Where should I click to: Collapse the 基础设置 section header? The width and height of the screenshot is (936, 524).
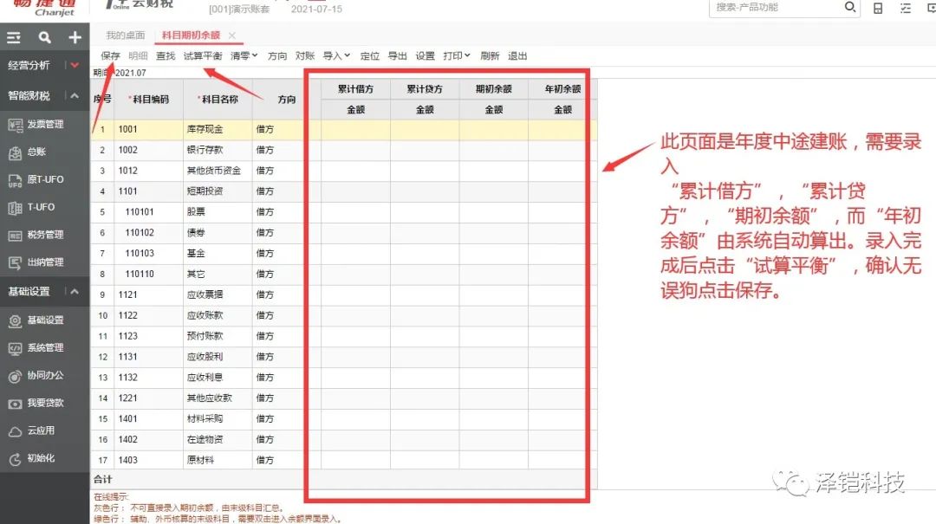[75, 292]
